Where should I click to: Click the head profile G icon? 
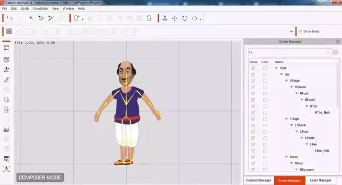coord(7,100)
